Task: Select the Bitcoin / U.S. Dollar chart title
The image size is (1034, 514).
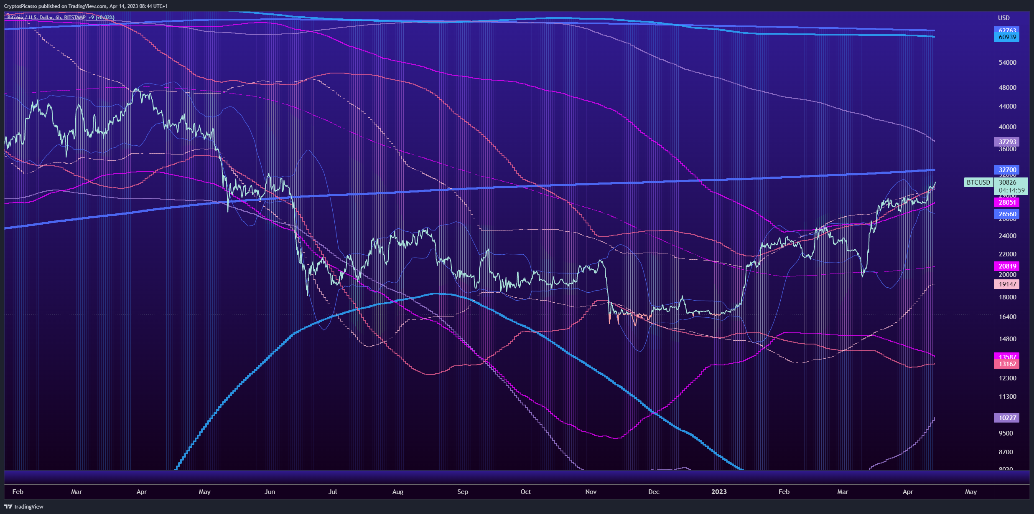Action: click(x=61, y=18)
